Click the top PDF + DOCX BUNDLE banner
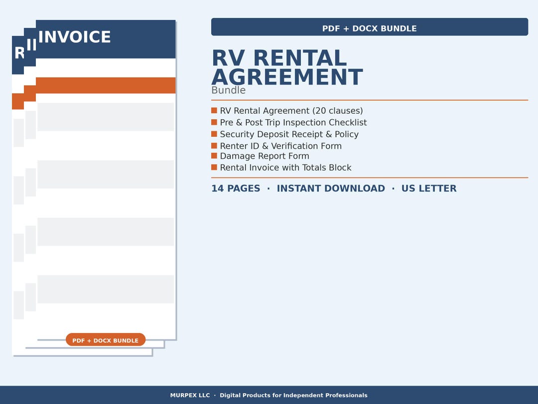This screenshot has width=538, height=404. click(370, 27)
